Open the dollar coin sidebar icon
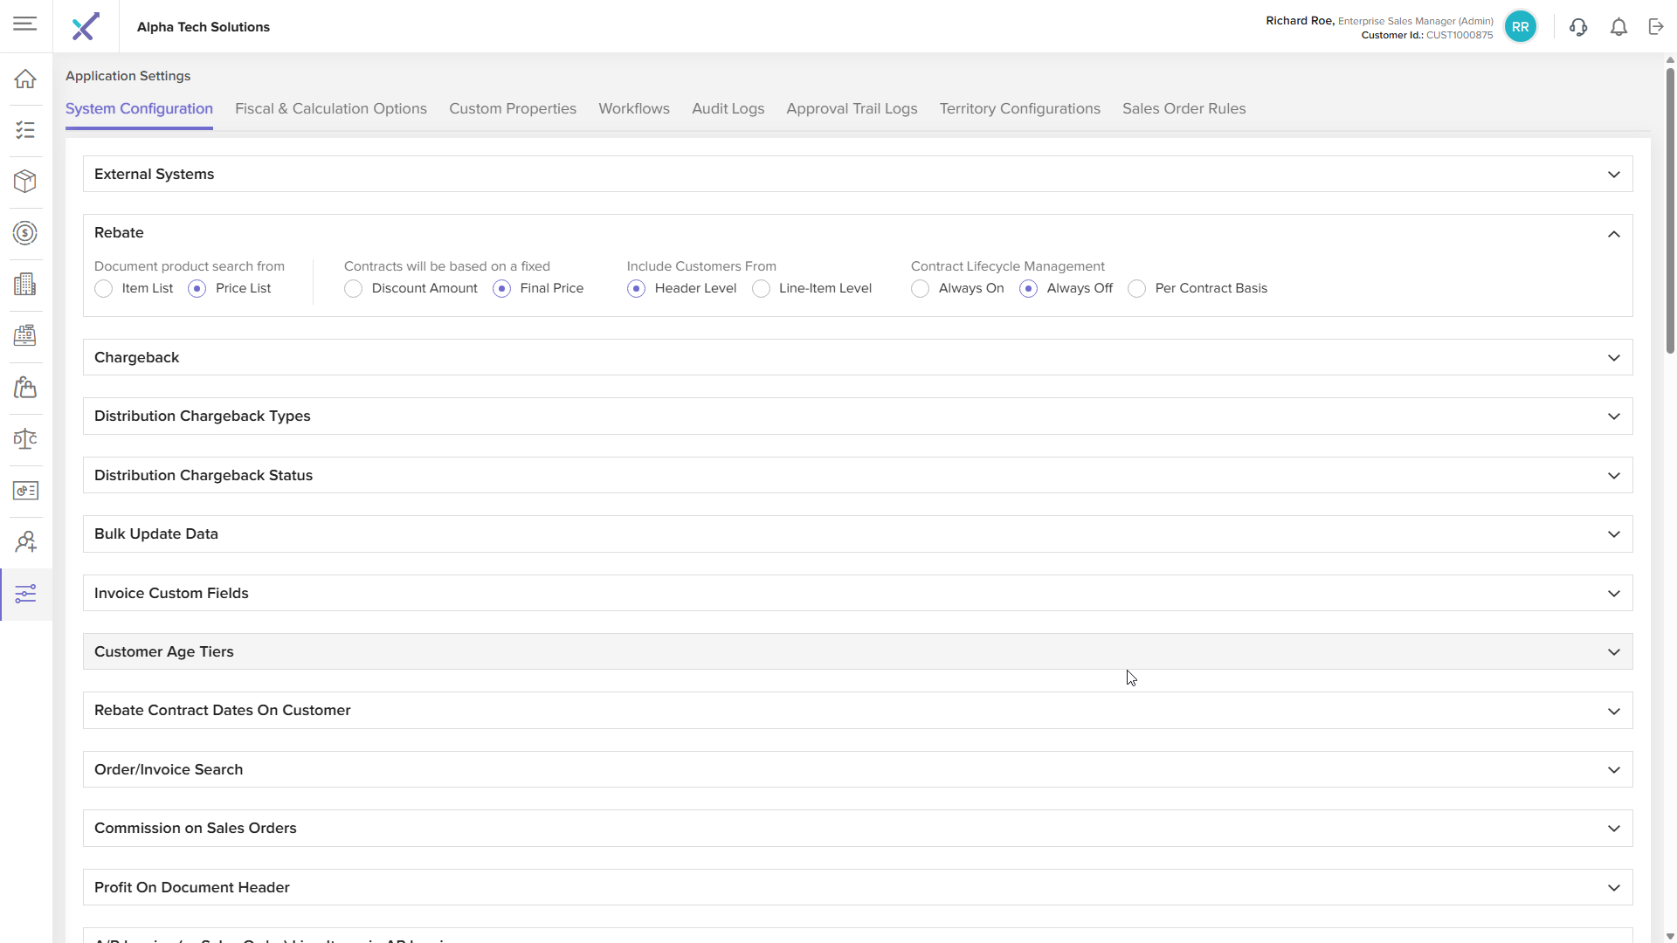Viewport: 1677px width, 943px height. [25, 233]
